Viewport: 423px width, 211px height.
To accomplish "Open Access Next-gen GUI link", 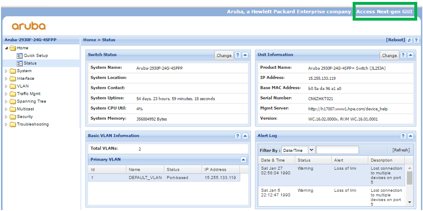I will 384,12.
